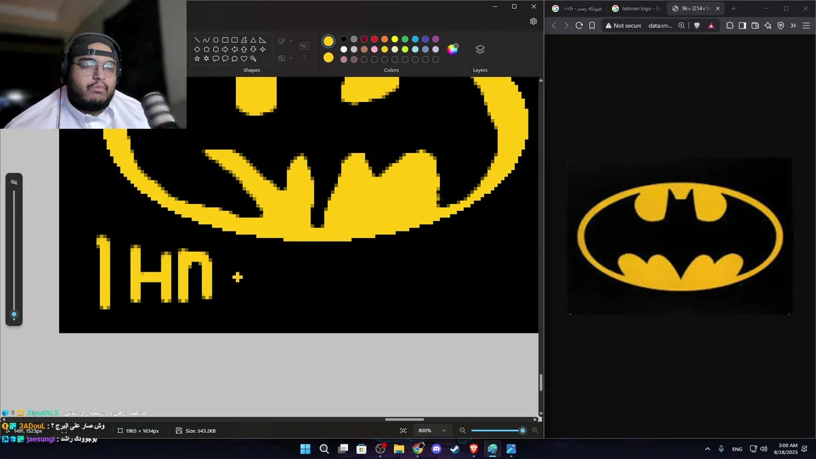Open Discord from the taskbar
The height and width of the screenshot is (459, 816).
[436, 449]
